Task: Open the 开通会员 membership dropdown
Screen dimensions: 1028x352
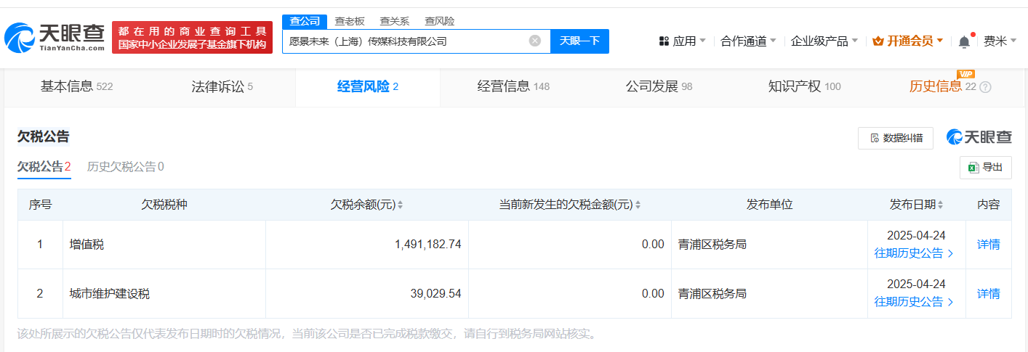Action: pos(907,41)
